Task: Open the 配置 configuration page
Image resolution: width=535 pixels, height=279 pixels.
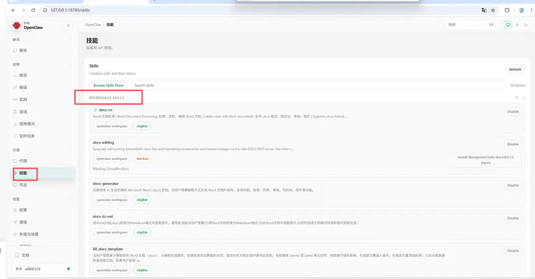Action: point(43,210)
